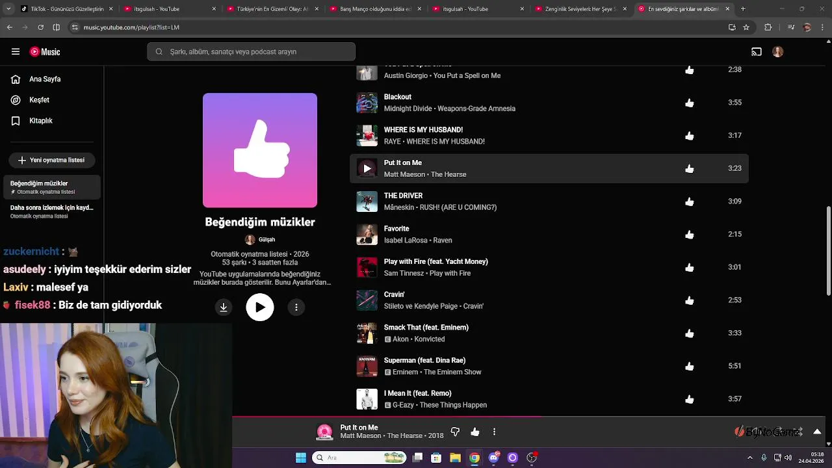Screen dimensions: 832x468
Task: Open File Explorer from taskbar
Action: point(455,458)
